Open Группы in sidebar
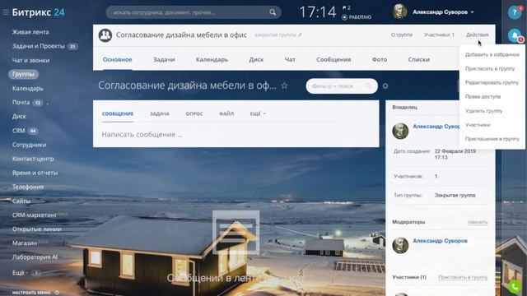527x296 pixels. point(23,74)
